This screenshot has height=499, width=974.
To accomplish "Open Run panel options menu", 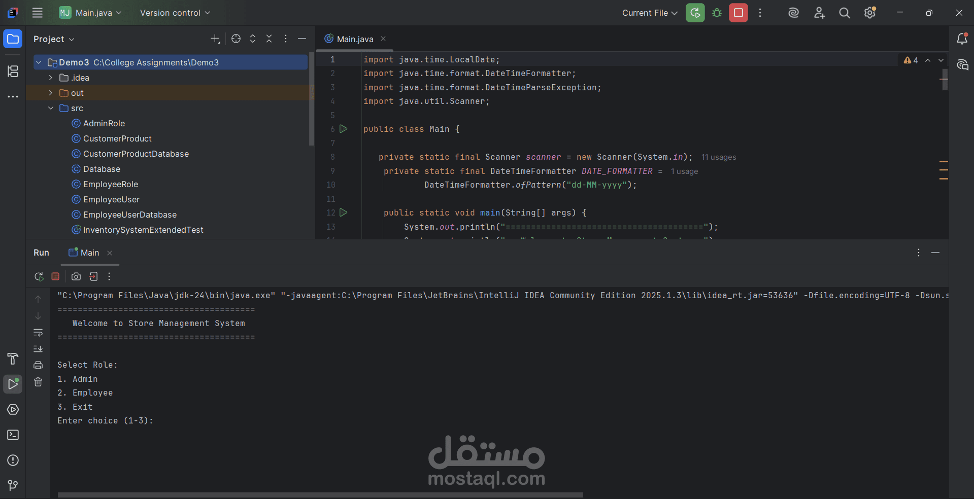I will click(919, 253).
